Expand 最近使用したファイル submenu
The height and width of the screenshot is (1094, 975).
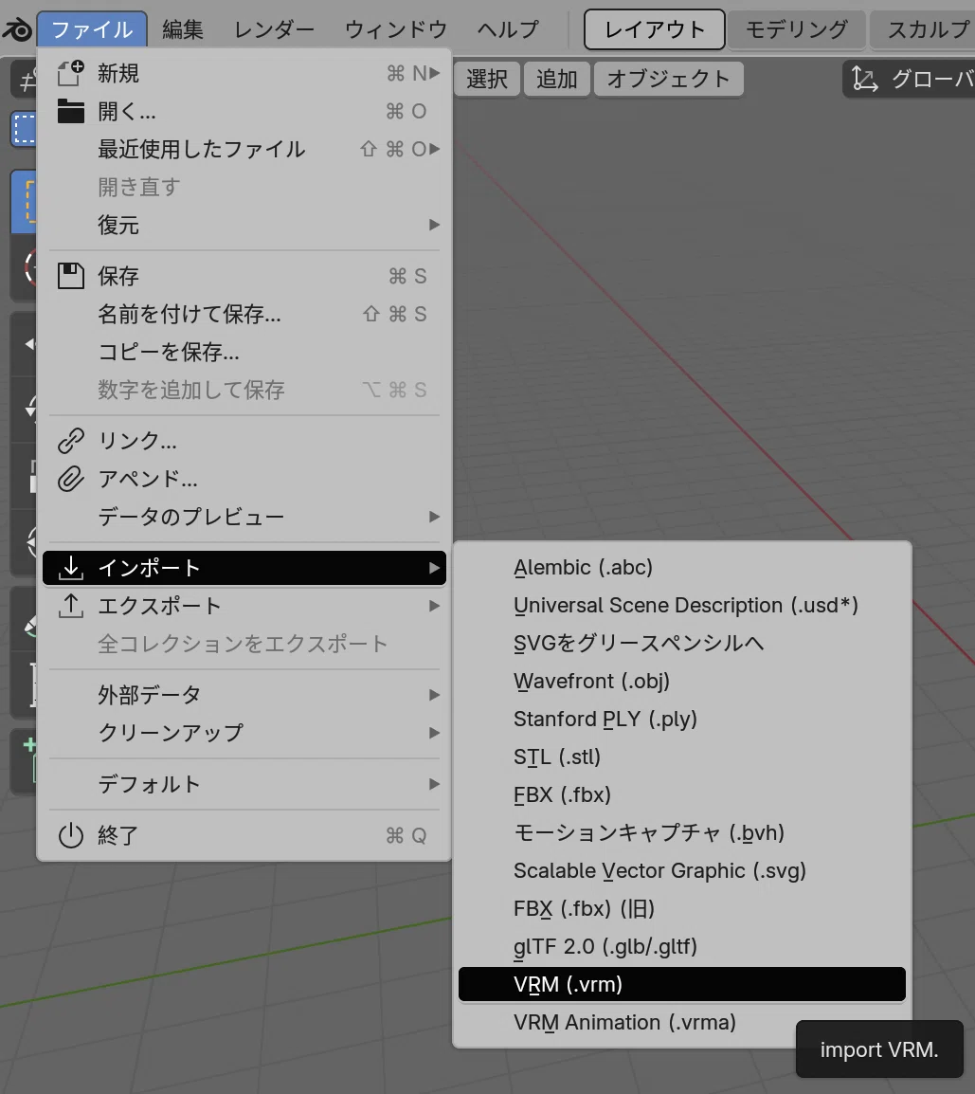coord(244,149)
